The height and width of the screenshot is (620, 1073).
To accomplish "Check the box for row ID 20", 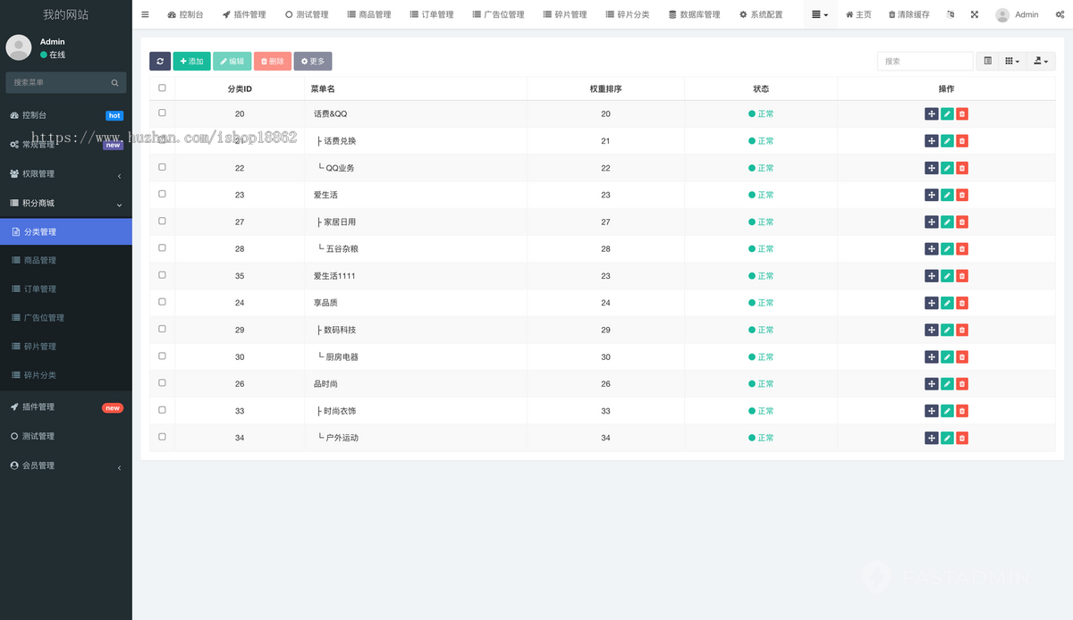I will tap(162, 113).
